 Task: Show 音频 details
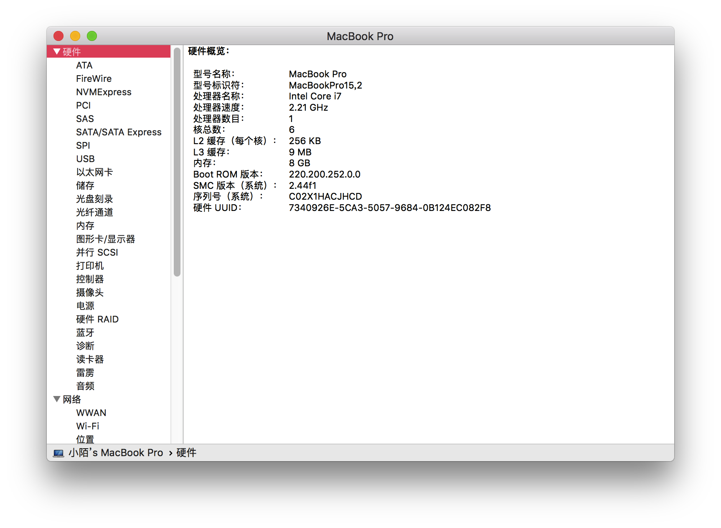click(x=85, y=386)
